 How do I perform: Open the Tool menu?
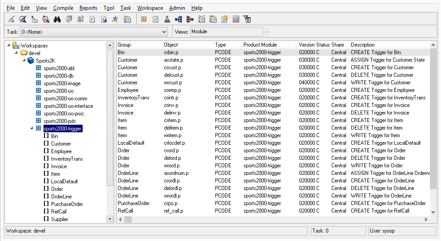(109, 8)
